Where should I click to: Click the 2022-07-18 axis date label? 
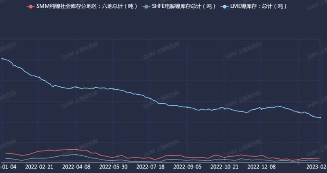pyautogui.click(x=150, y=167)
